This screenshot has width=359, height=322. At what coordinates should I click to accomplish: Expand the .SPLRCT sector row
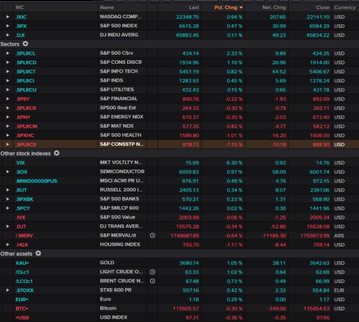coord(8,71)
